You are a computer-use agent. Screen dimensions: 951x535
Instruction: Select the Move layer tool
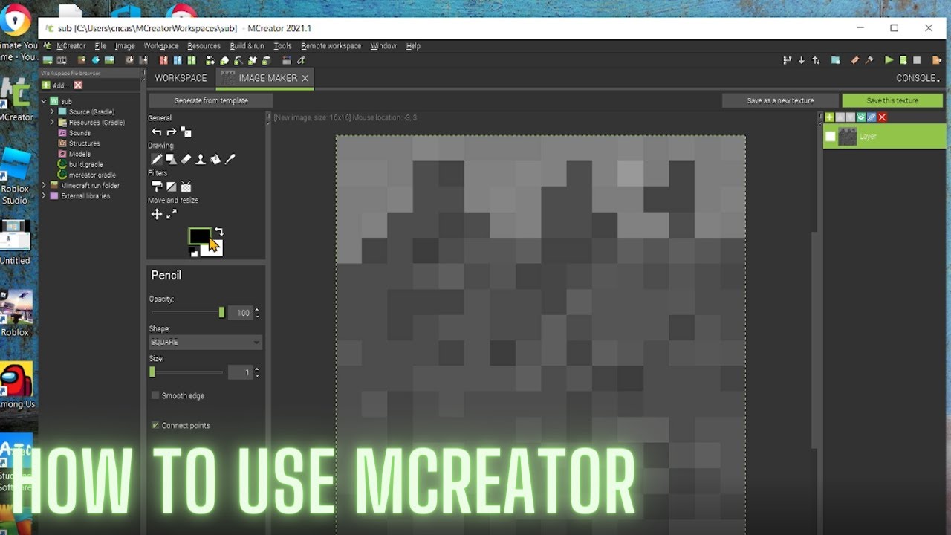pos(157,214)
